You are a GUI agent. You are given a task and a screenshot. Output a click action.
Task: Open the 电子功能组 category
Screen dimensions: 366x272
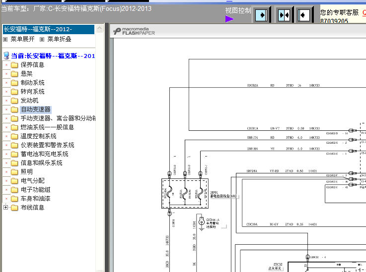35,190
